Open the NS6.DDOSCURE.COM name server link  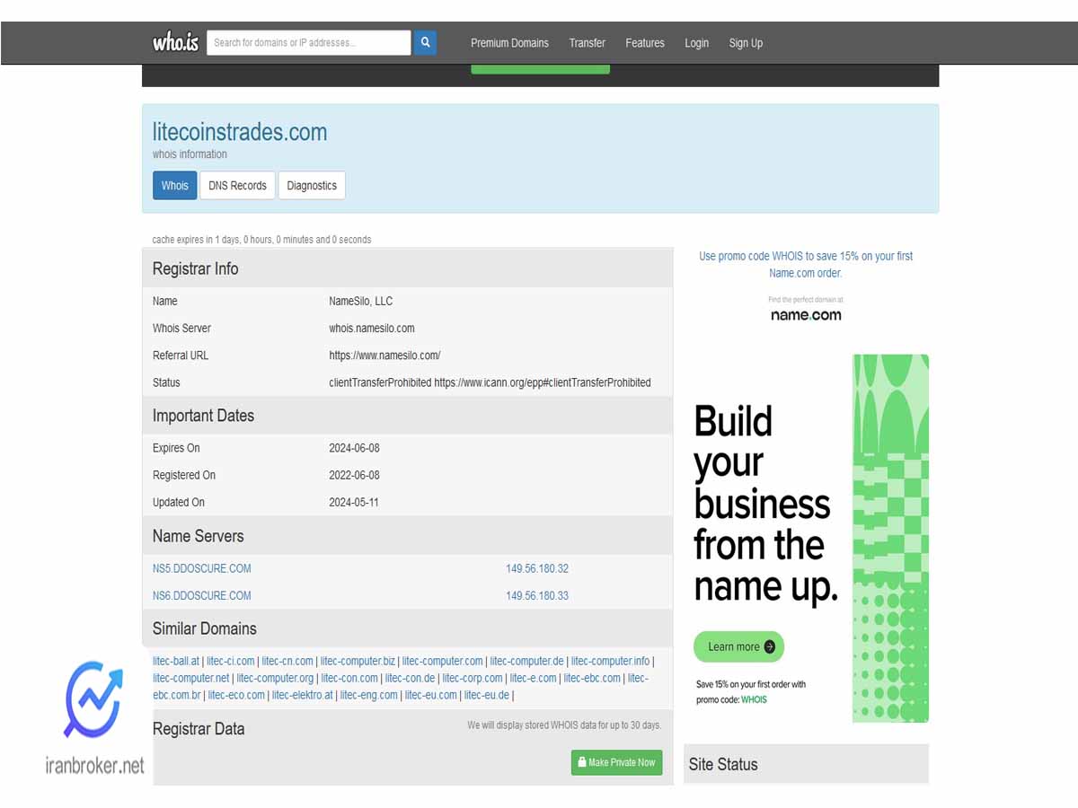point(202,595)
